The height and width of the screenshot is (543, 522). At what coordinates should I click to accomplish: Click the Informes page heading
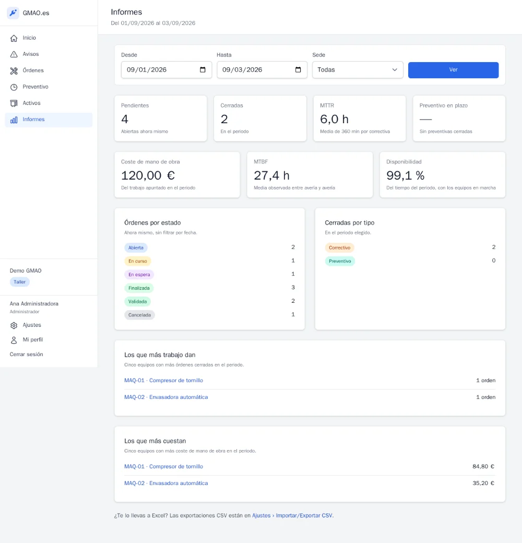pyautogui.click(x=126, y=12)
